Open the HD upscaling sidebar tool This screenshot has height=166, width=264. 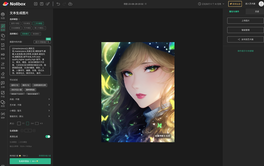point(3,56)
